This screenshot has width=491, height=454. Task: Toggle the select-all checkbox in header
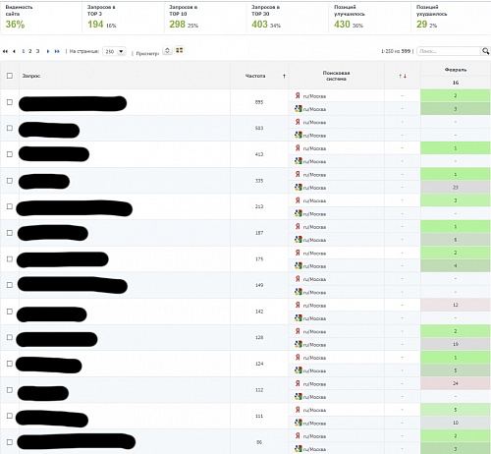(x=10, y=76)
